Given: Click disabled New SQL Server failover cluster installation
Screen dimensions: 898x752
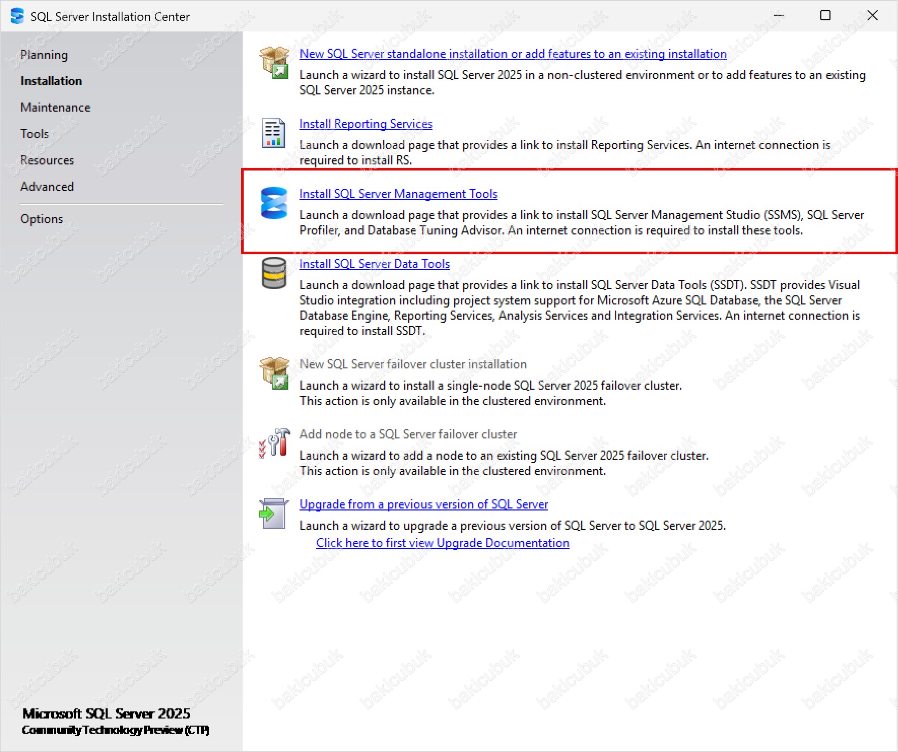Looking at the screenshot, I should coord(413,364).
